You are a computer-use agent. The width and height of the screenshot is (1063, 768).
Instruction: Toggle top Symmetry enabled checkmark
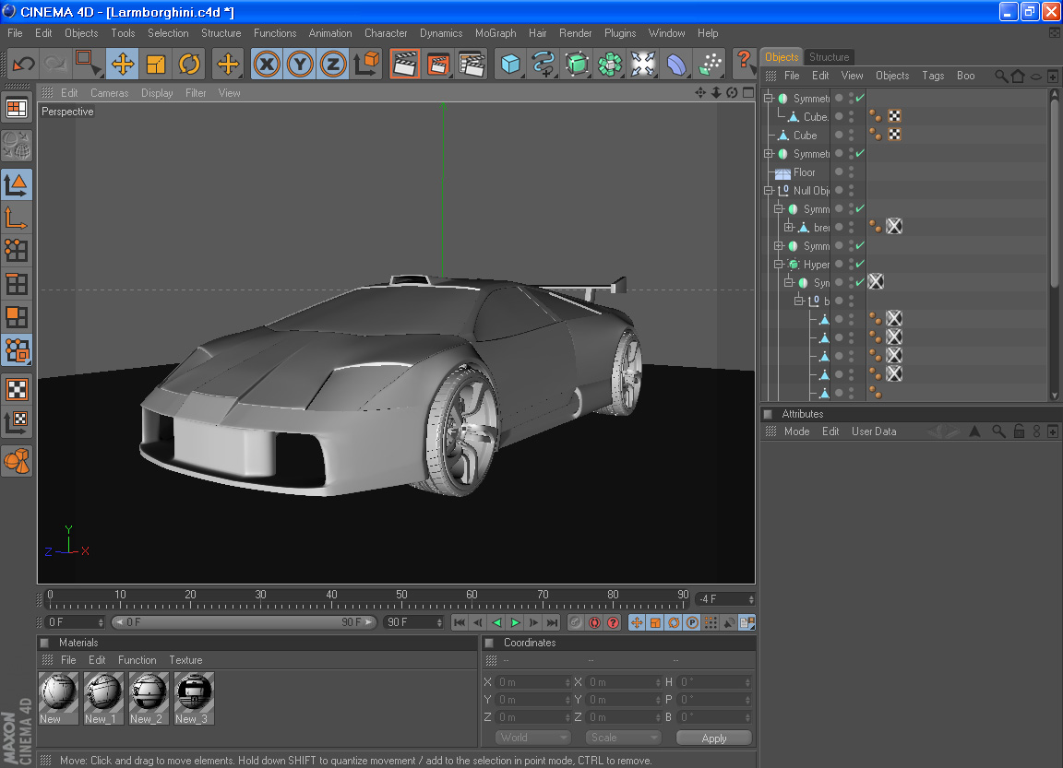point(860,99)
